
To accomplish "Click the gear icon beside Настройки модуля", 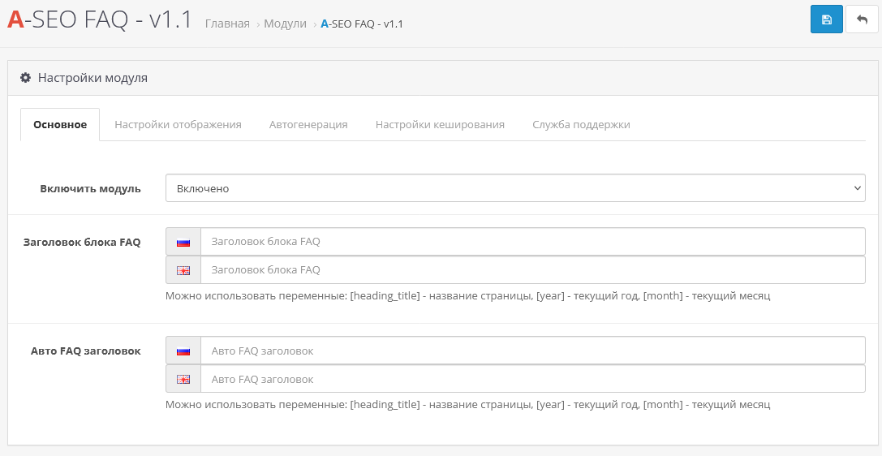I will click(x=25, y=78).
